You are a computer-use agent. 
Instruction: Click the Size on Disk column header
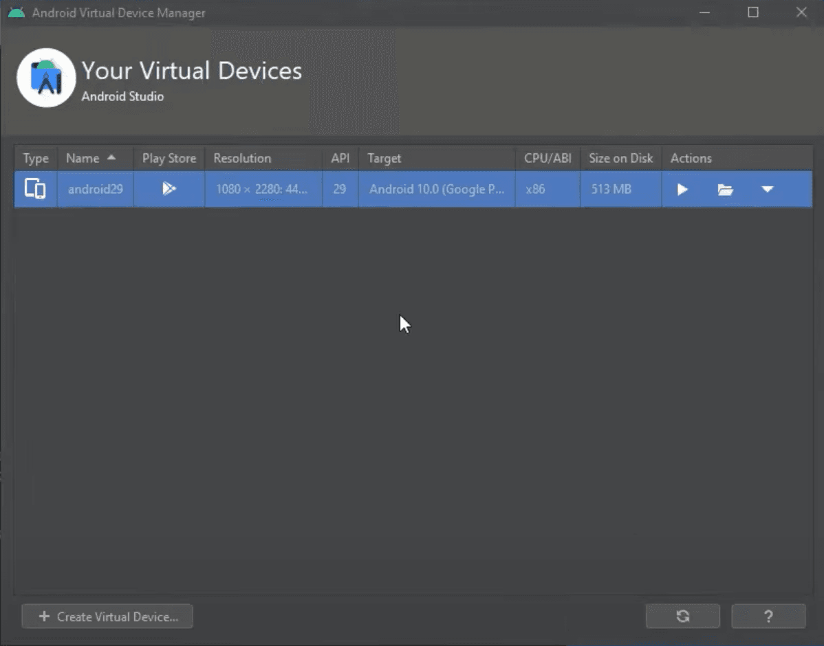[x=620, y=158]
